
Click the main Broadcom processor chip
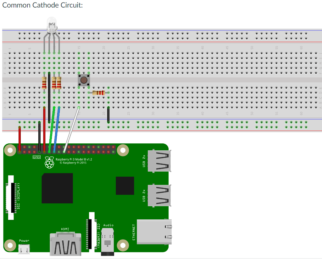(57, 188)
